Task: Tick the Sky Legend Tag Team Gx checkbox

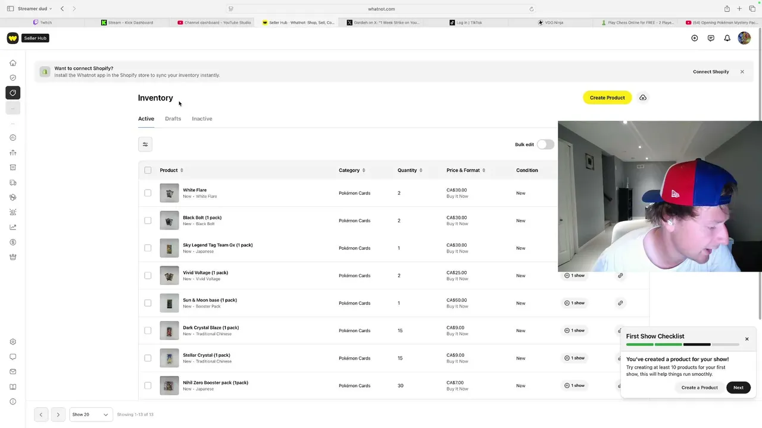Action: pos(148,248)
